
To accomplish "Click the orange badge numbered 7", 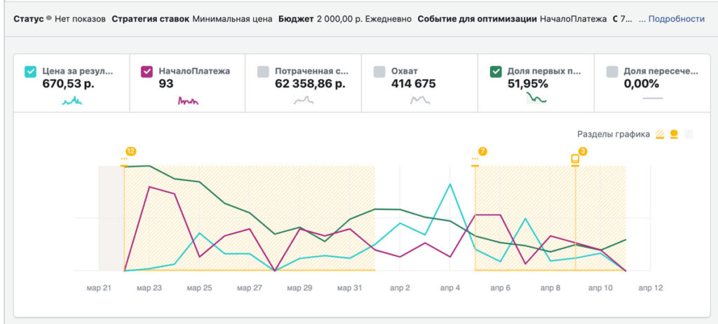I will click(x=482, y=151).
